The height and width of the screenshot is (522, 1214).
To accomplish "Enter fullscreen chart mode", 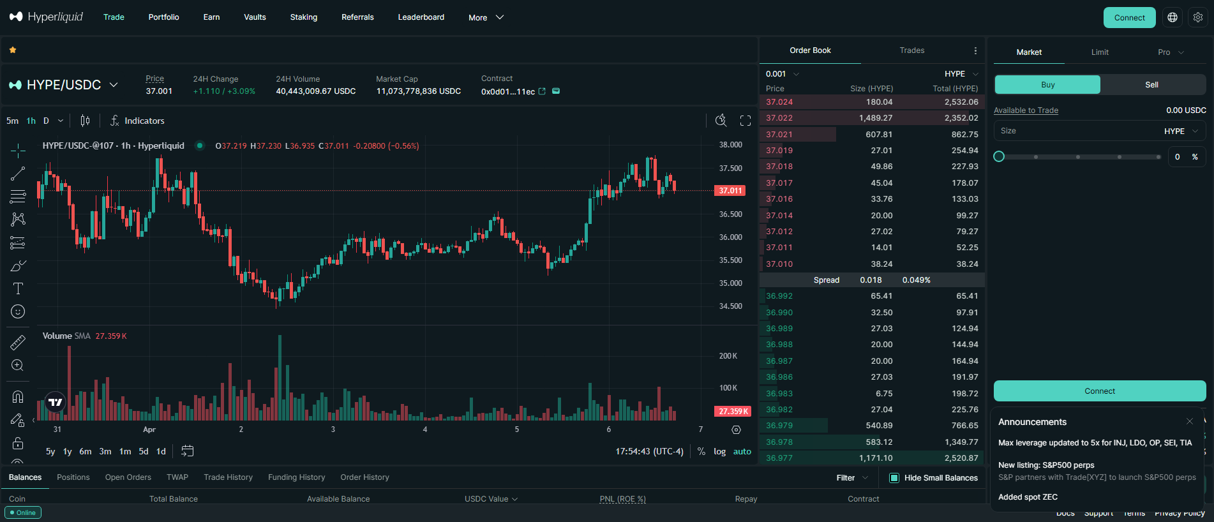I will pyautogui.click(x=746, y=121).
